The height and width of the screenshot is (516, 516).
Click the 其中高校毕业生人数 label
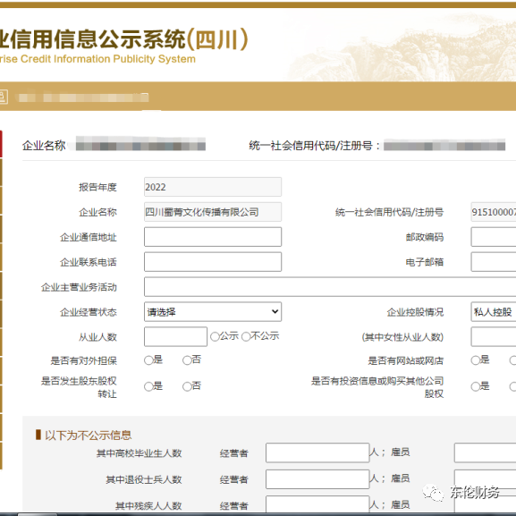coord(140,453)
